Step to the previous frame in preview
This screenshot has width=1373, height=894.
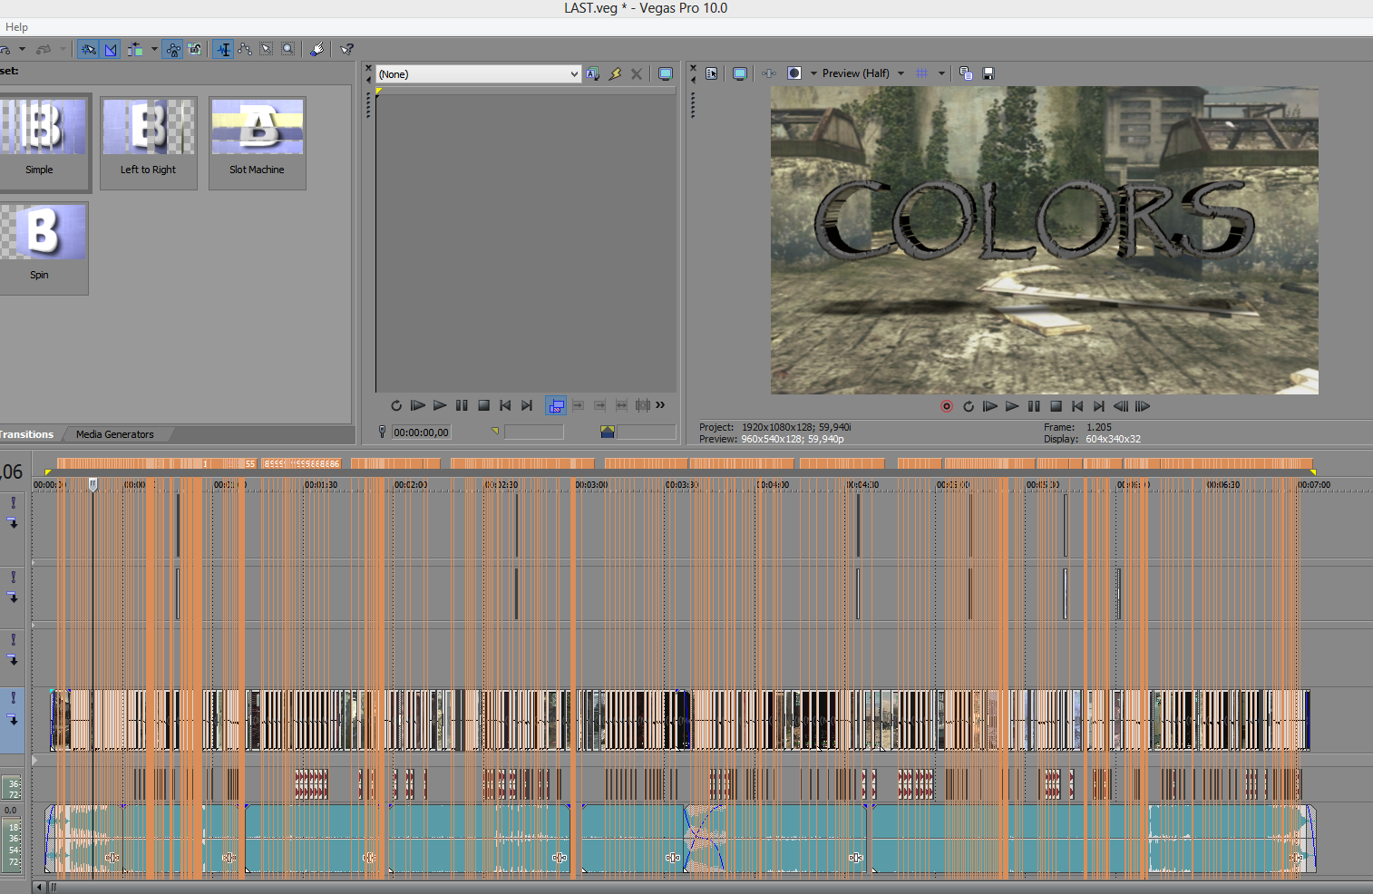(1121, 406)
